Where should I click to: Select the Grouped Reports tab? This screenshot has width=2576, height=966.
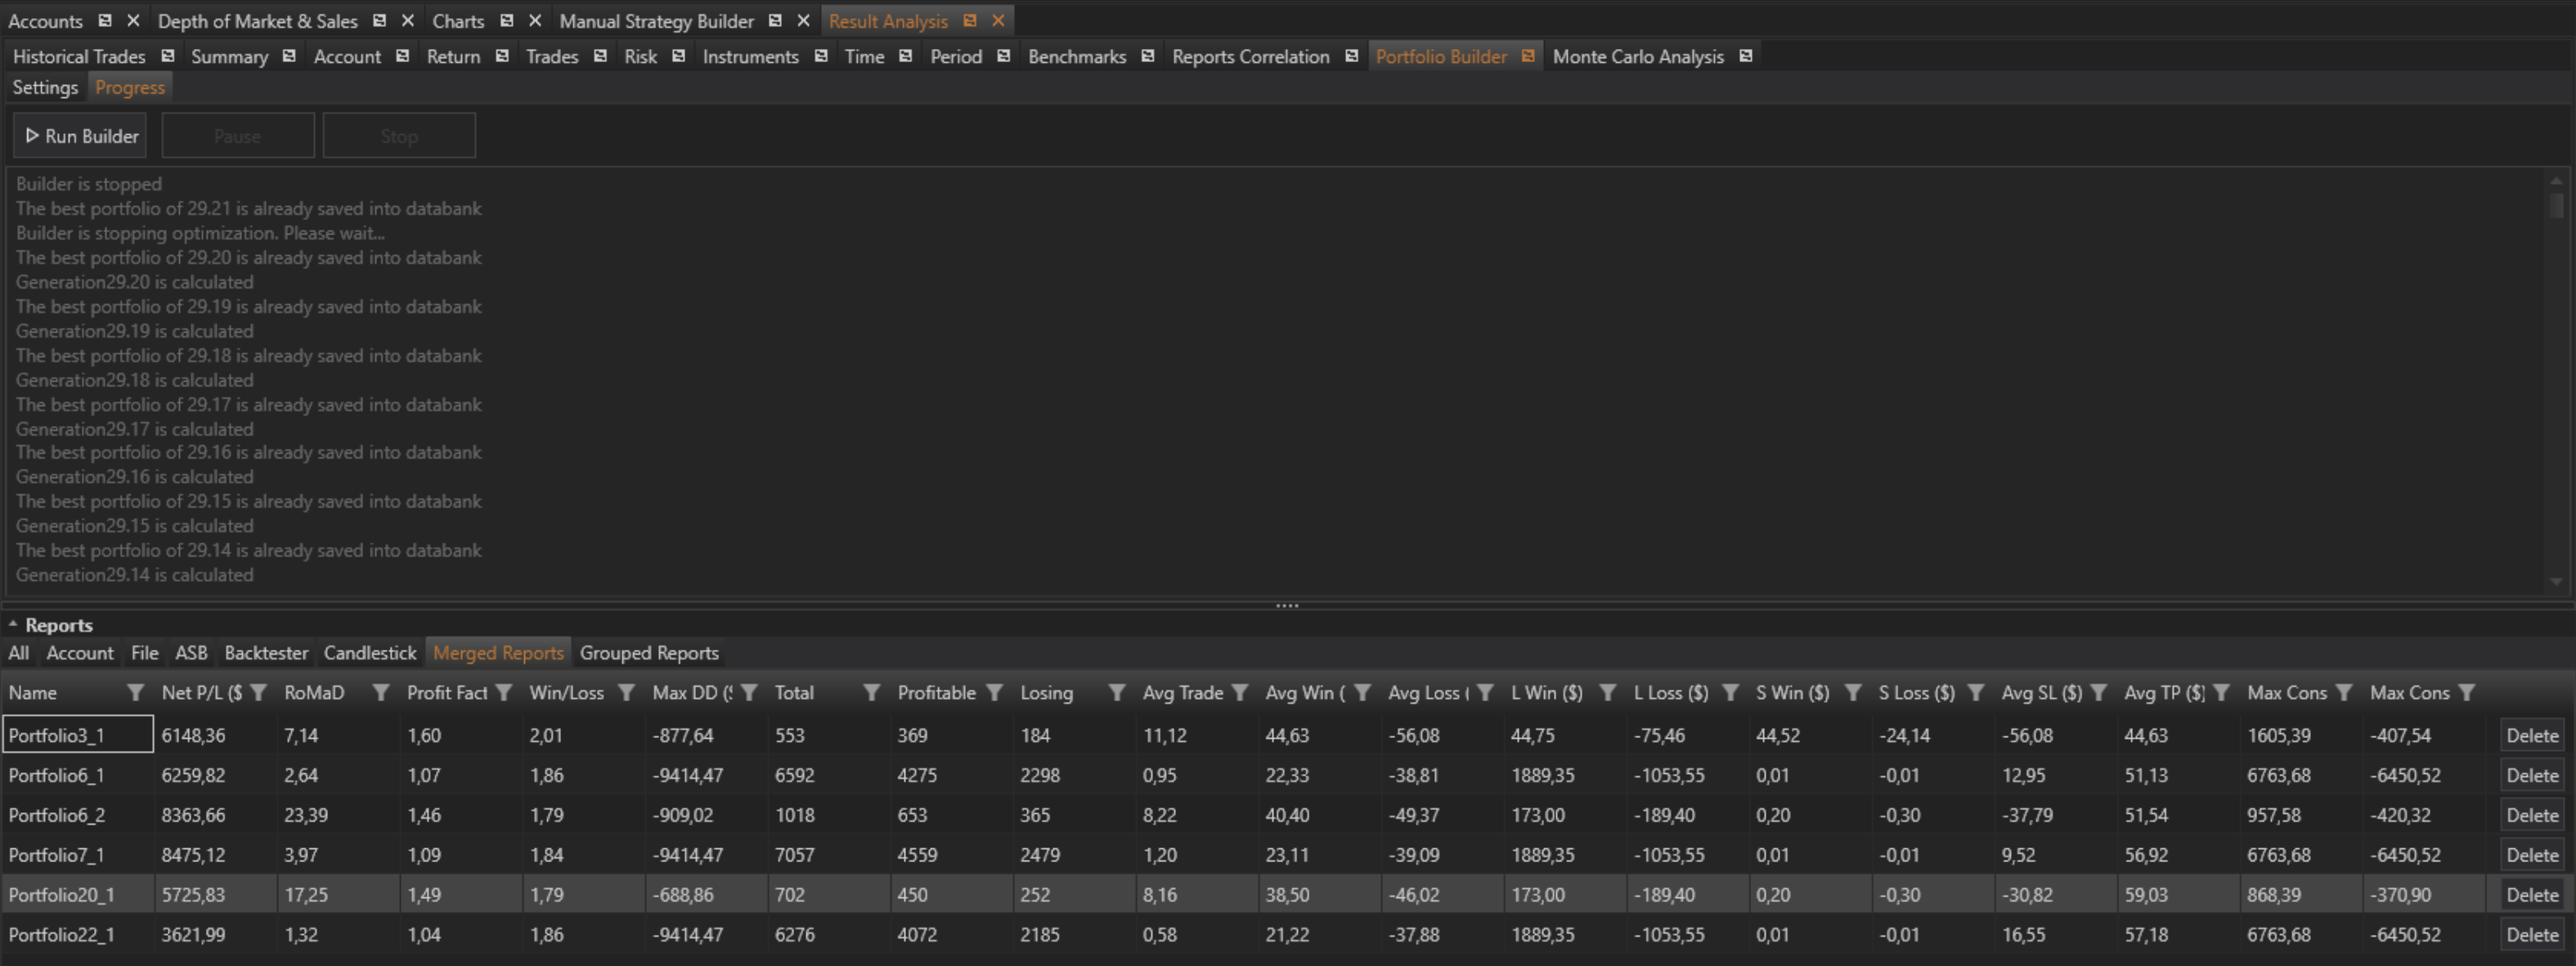click(649, 652)
